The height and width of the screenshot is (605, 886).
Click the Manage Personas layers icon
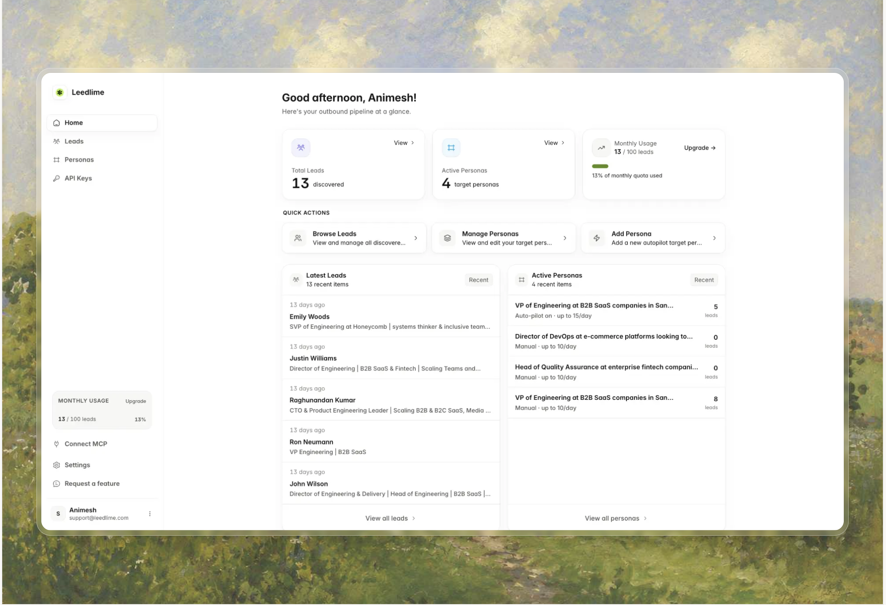coord(447,238)
